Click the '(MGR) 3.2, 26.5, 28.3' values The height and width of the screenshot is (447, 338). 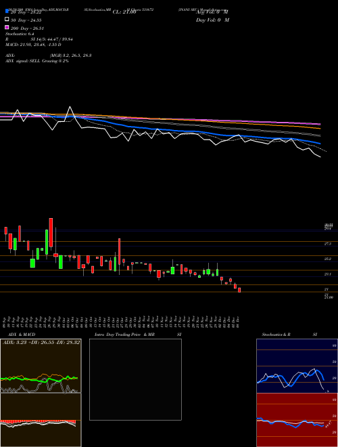[70, 56]
